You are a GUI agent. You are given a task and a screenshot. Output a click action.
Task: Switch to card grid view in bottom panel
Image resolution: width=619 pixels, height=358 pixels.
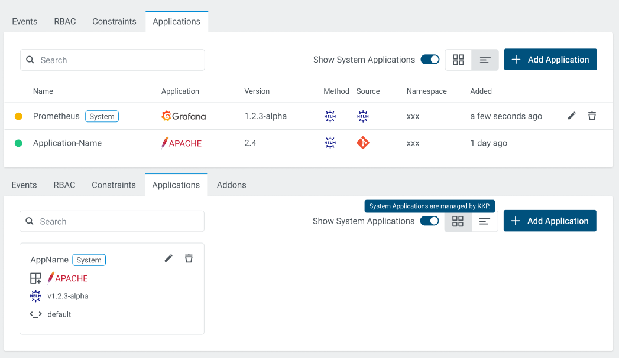(x=458, y=221)
